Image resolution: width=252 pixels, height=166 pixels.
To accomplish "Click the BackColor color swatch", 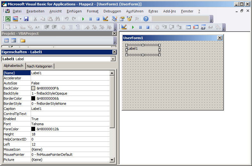I will (x=33, y=88).
